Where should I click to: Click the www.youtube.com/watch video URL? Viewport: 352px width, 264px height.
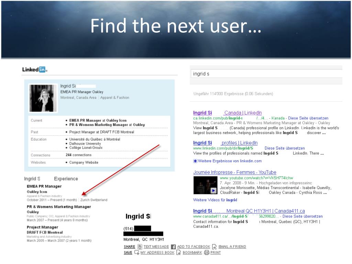tap(256, 178)
